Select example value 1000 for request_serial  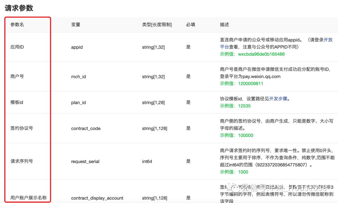point(243,172)
